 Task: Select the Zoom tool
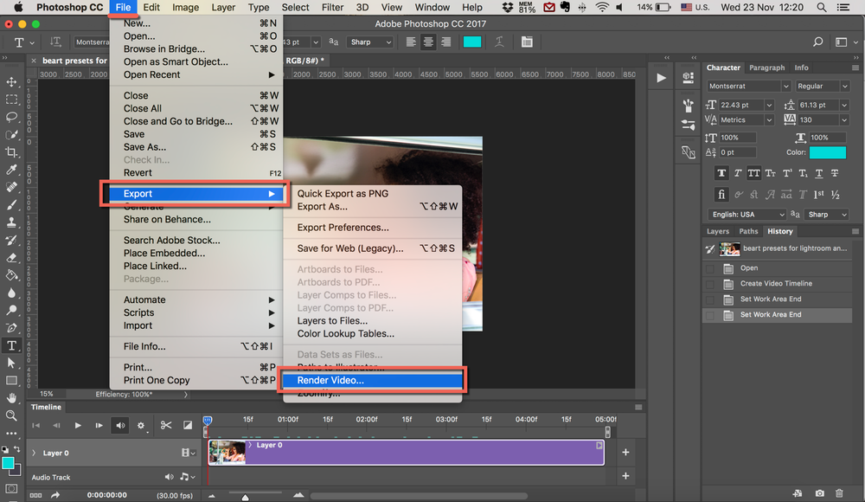pos(11,415)
